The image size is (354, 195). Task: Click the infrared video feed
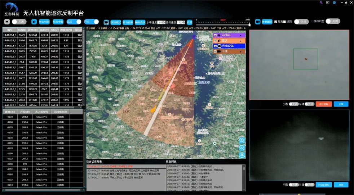pyautogui.click(x=299, y=145)
